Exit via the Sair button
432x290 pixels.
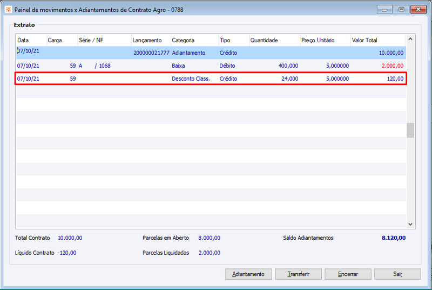pos(397,274)
